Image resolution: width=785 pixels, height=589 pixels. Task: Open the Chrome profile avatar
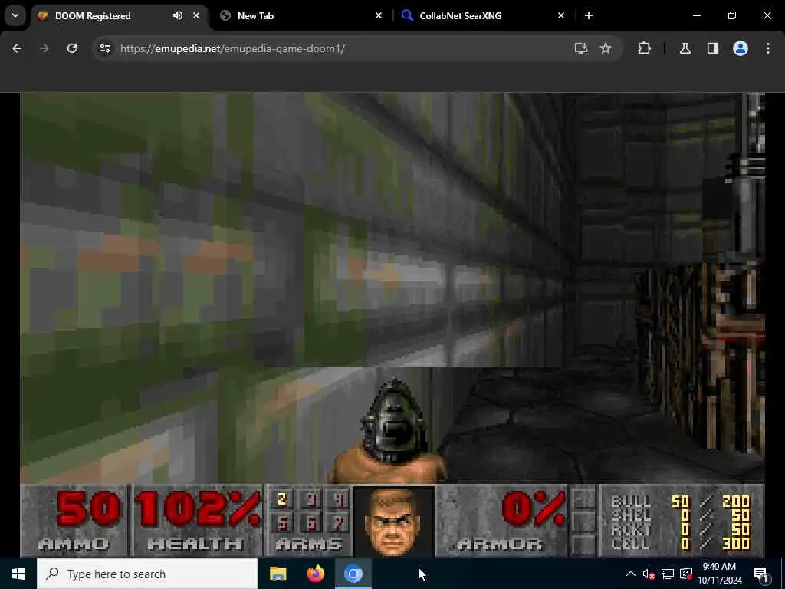pyautogui.click(x=741, y=48)
